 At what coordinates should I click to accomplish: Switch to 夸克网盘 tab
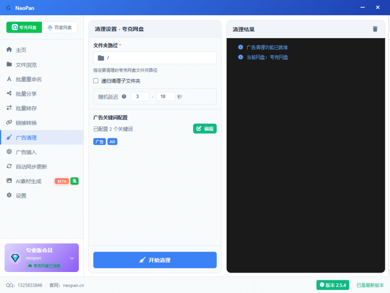[x=24, y=27]
